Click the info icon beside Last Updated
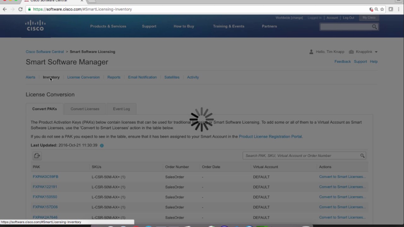This screenshot has width=404, height=227. tap(102, 145)
